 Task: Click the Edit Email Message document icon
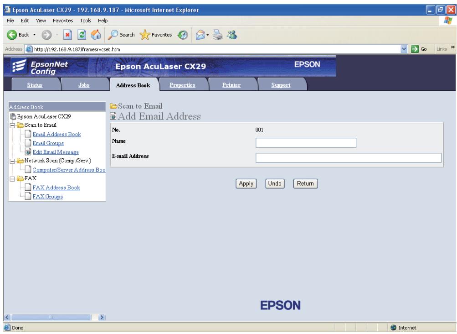click(28, 151)
